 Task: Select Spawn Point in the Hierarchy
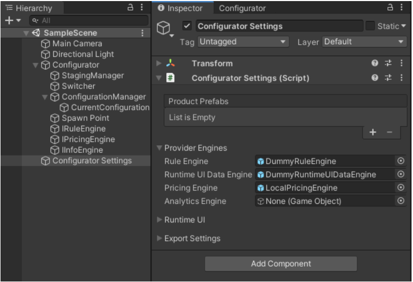point(85,118)
